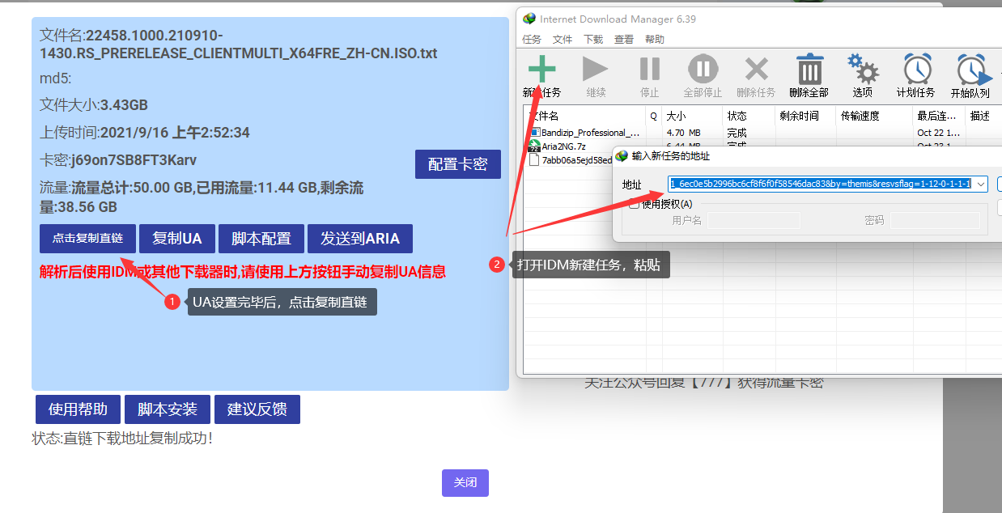Click the Q column header in IDM list

[x=654, y=116]
